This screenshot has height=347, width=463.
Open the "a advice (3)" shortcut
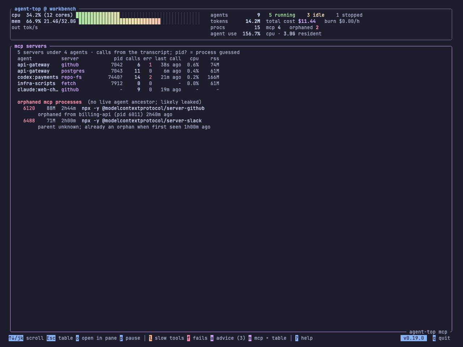[x=228, y=338]
